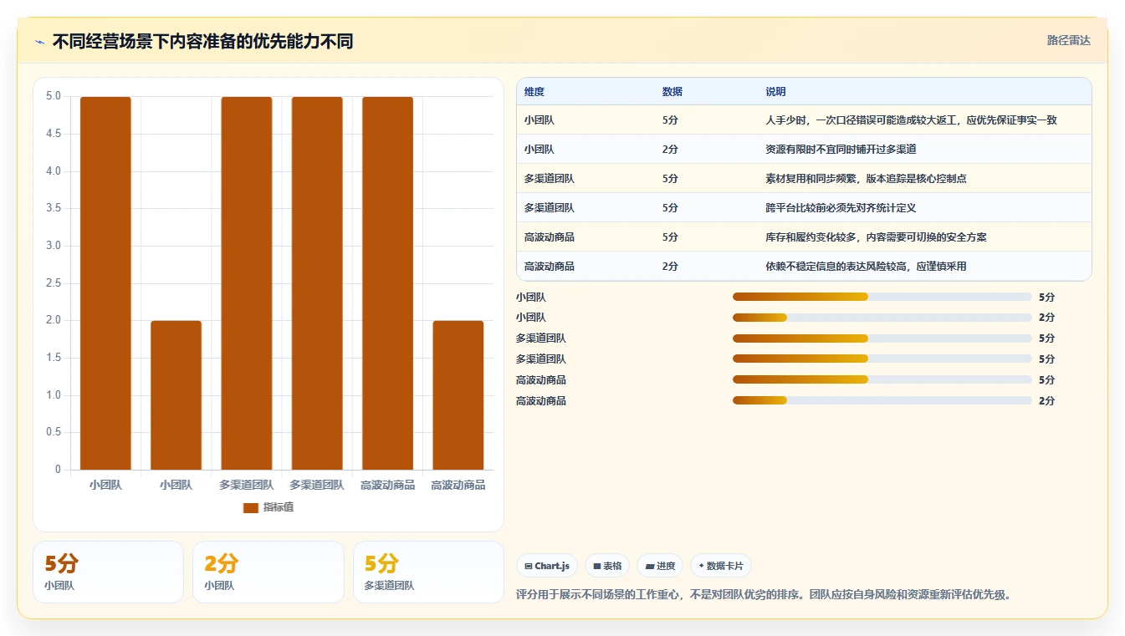Click the 小团队 chart bar with value 5
1125x636 pixels.
point(105,283)
